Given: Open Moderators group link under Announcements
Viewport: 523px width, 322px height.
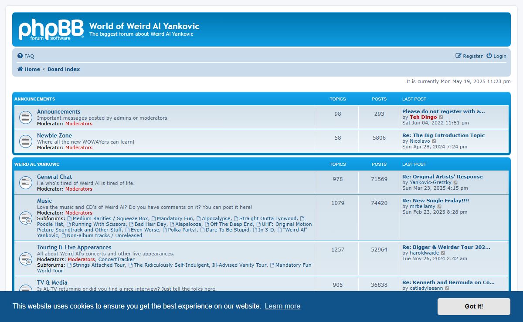Looking at the screenshot, I should 79,124.
